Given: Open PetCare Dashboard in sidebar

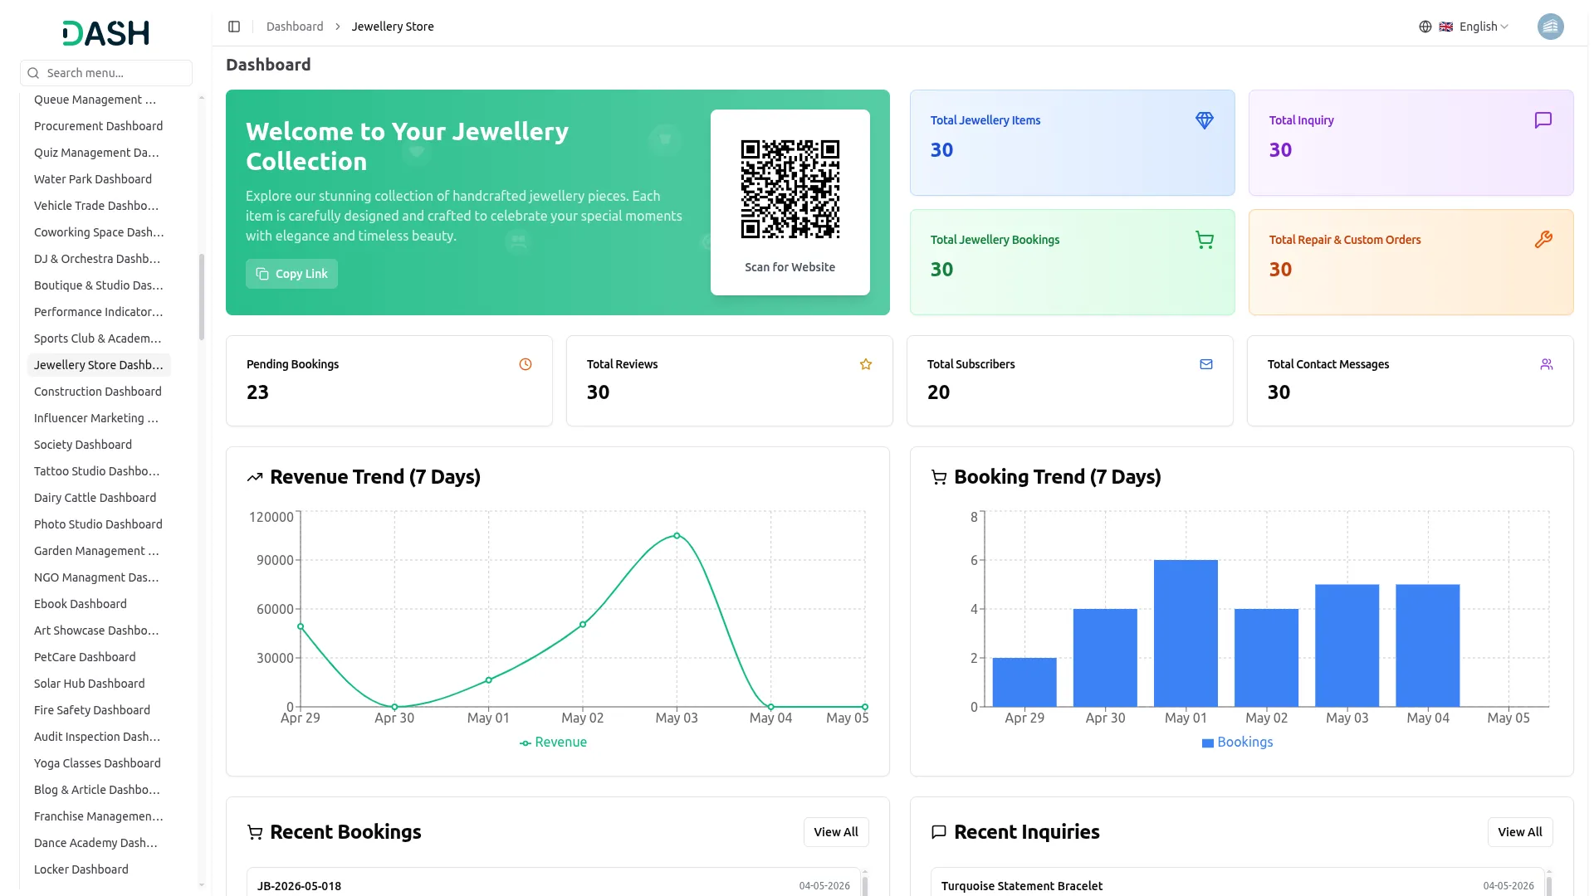Looking at the screenshot, I should click(x=99, y=657).
